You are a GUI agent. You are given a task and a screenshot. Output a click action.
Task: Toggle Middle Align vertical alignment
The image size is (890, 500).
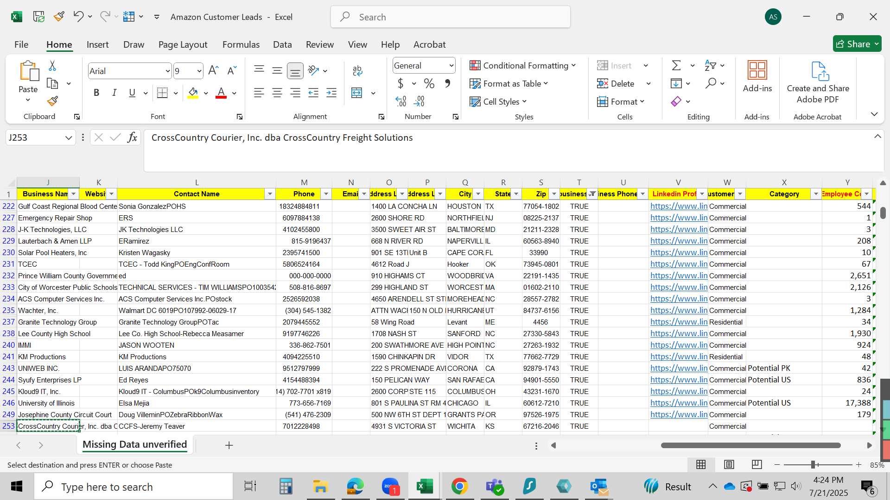coord(277,70)
